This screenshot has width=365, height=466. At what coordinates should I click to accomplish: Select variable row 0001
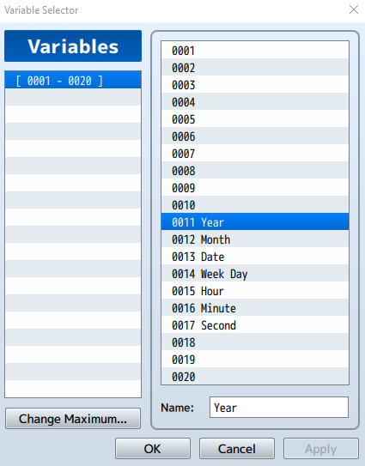tap(255, 51)
